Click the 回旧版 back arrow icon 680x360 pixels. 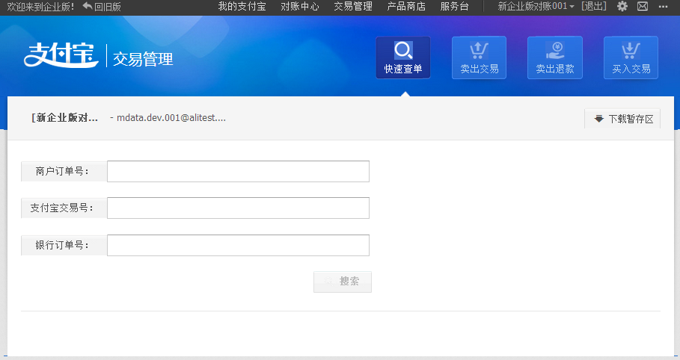(88, 6)
